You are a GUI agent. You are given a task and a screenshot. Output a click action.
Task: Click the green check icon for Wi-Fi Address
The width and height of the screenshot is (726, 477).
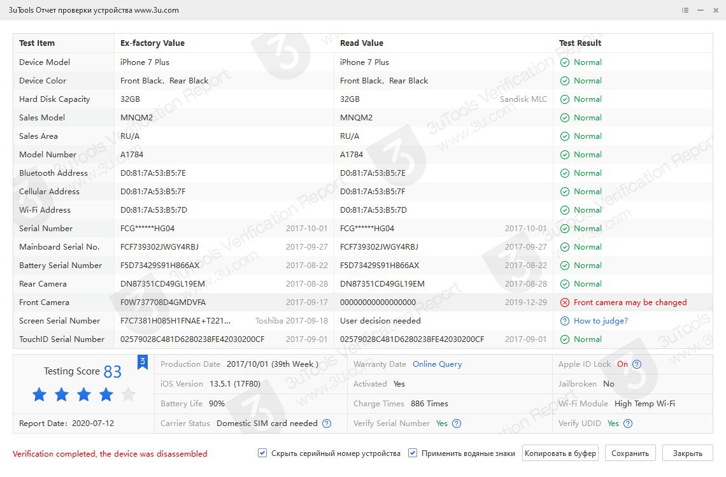565,210
